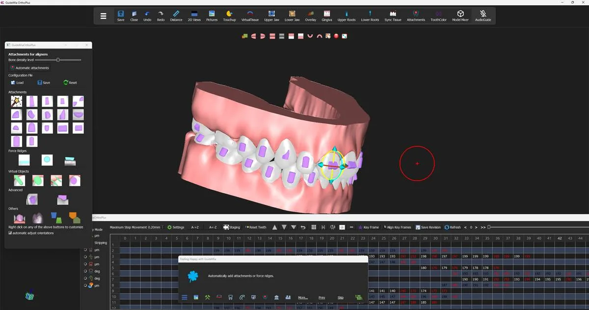
Task: Click the red sphere icon in view bar
Action: tap(336, 36)
